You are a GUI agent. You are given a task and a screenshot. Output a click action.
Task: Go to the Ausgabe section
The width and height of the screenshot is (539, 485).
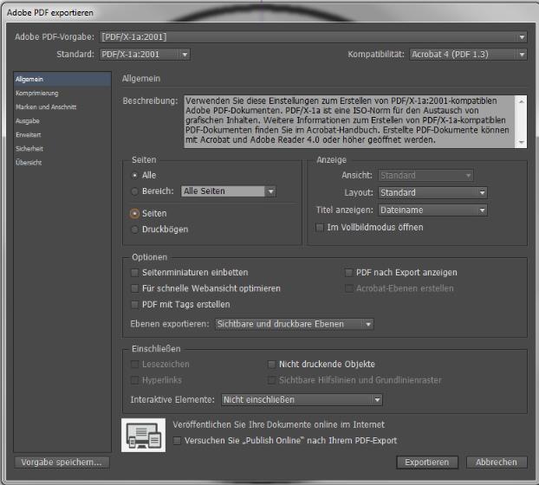62,121
